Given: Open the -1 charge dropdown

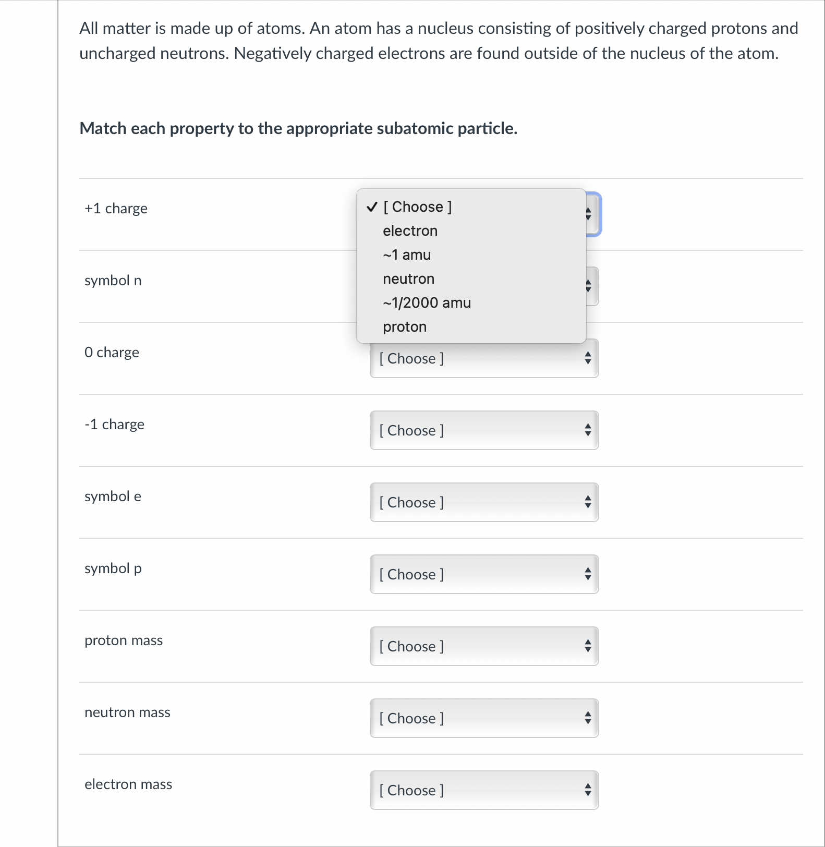Looking at the screenshot, I should [x=484, y=431].
